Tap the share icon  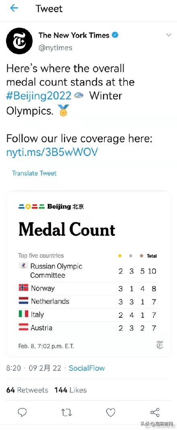point(155,412)
